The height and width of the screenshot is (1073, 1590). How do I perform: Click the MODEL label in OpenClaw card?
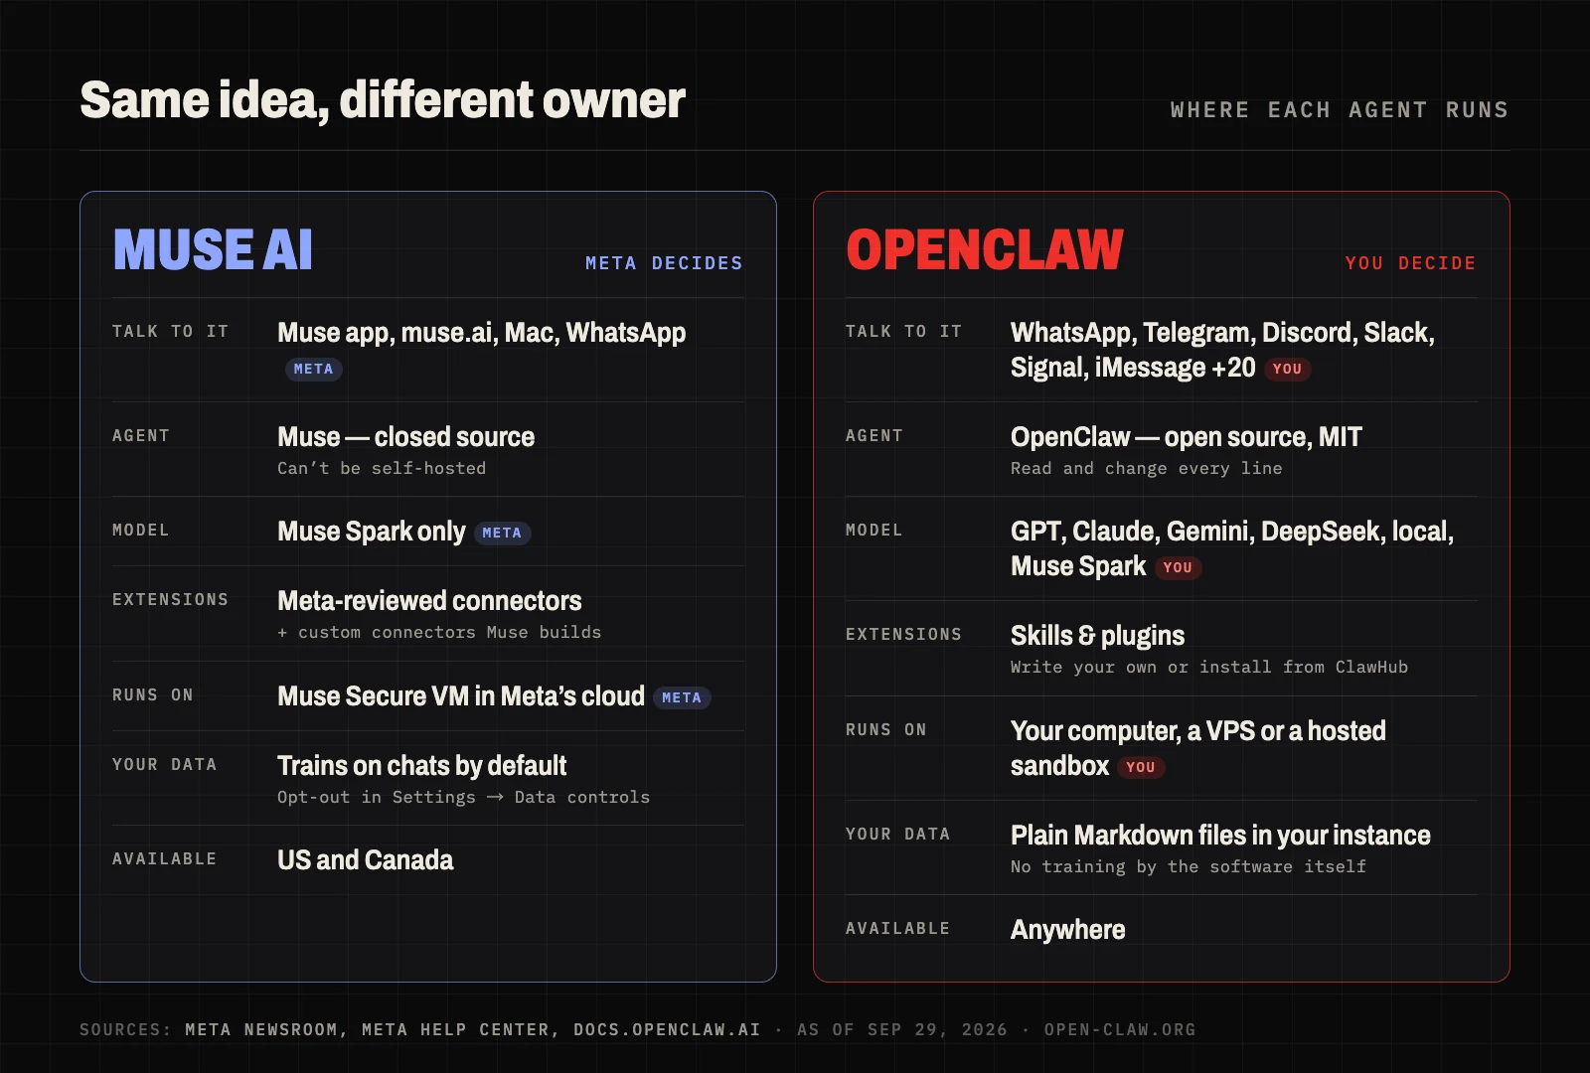(x=874, y=531)
